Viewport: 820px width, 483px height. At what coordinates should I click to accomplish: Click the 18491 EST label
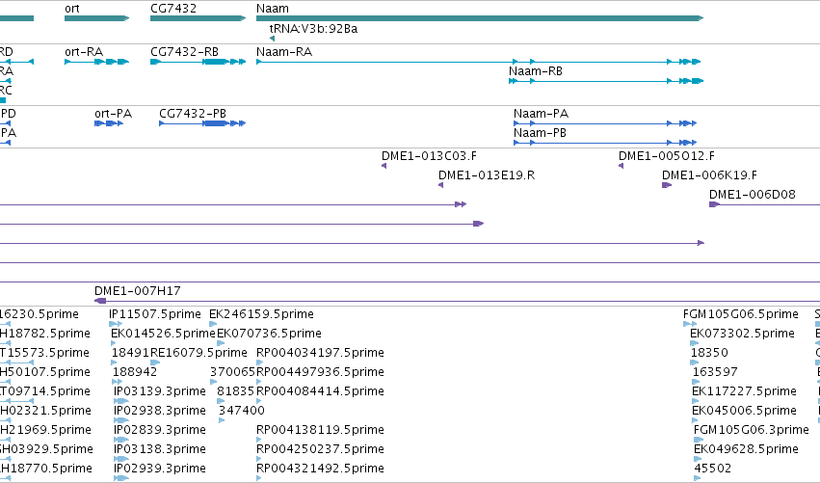pos(130,353)
